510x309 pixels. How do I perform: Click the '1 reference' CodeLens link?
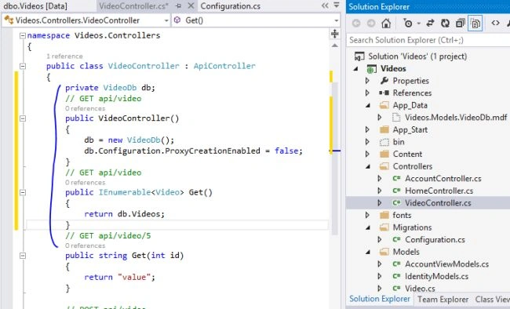point(64,56)
